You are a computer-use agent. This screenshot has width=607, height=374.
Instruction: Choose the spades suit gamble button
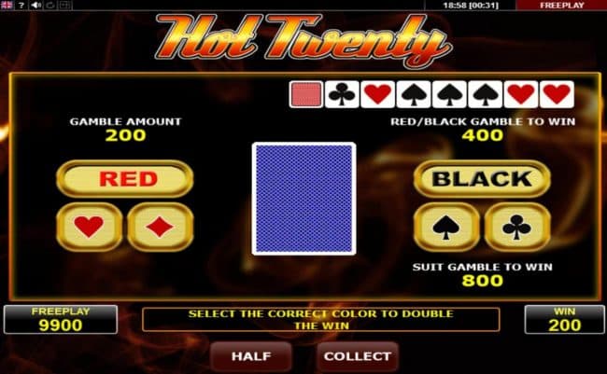point(446,227)
